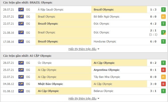Open the Đức Olympic team link in 22.07.21 match
The height and width of the screenshot is (102, 168).
[101, 24]
